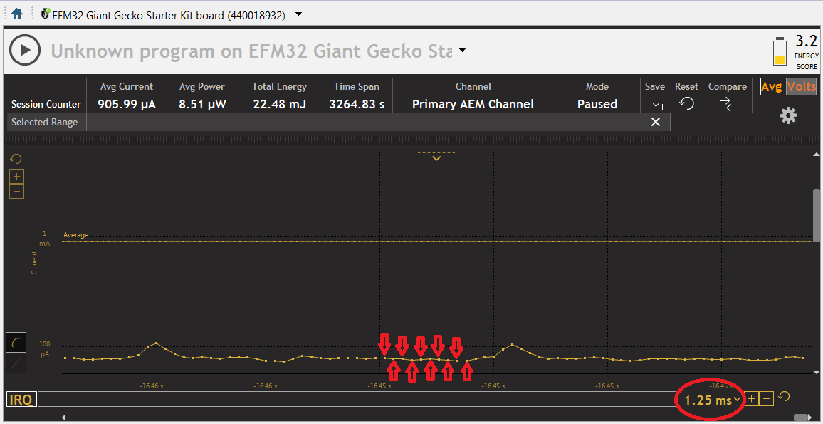The height and width of the screenshot is (424, 823).
Task: Switch to the Selected Range tab
Action: (44, 122)
